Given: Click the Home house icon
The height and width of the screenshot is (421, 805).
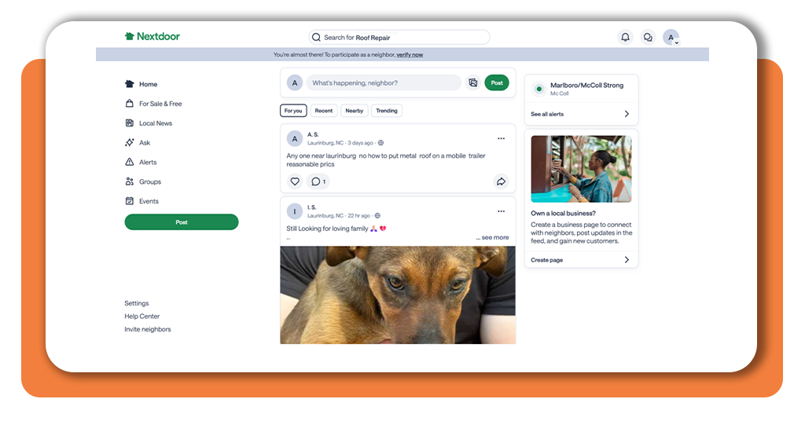Looking at the screenshot, I should pyautogui.click(x=130, y=84).
